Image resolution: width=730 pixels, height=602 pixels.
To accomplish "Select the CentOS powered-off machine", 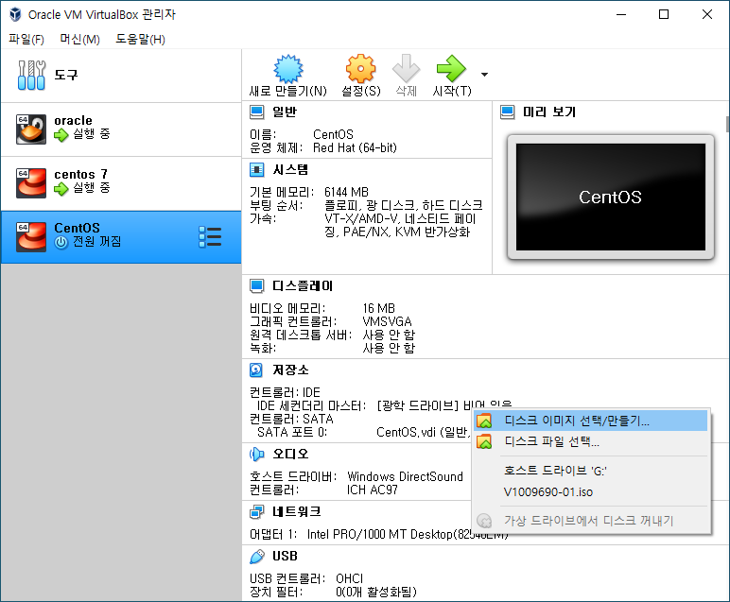I will pyautogui.click(x=121, y=237).
